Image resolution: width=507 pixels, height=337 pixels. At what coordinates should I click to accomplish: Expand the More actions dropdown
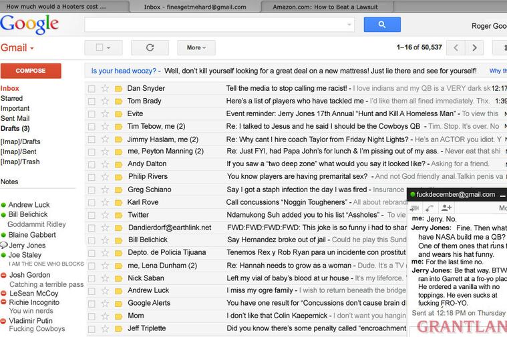point(196,48)
